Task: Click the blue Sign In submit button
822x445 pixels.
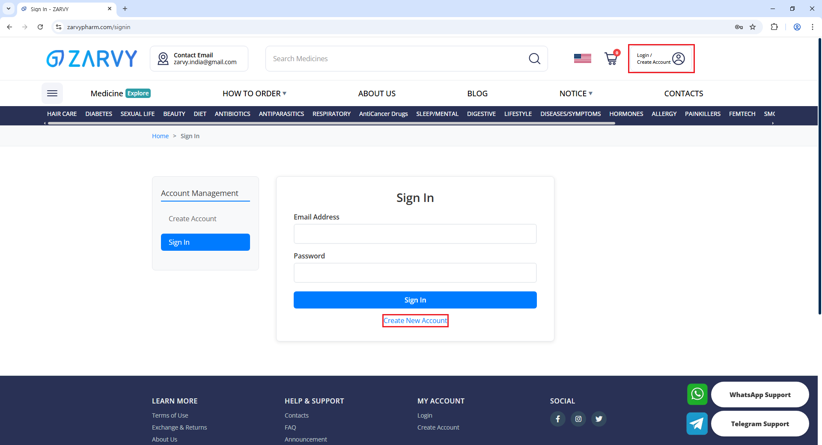Action: tap(415, 300)
